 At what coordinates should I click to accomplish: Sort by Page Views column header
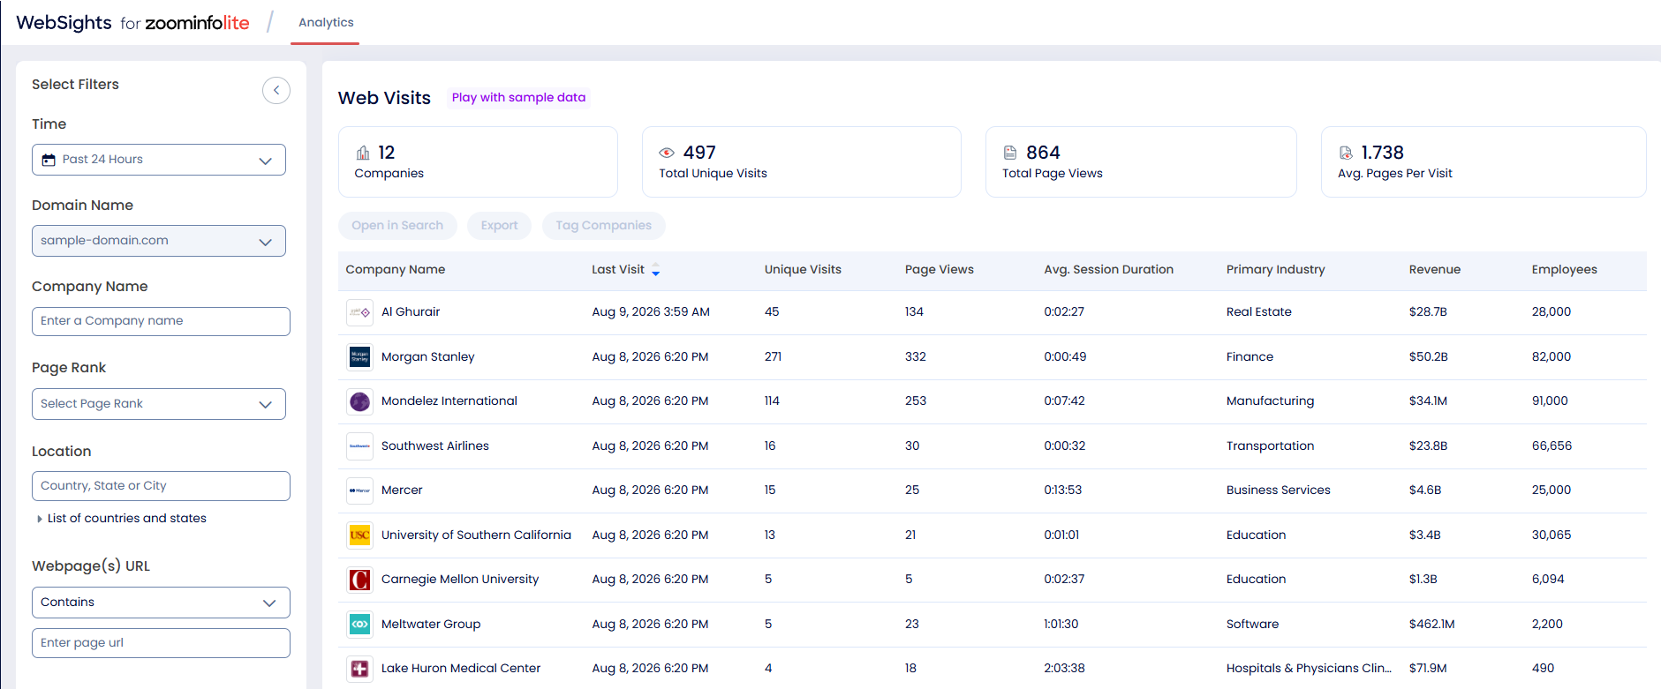[939, 270]
